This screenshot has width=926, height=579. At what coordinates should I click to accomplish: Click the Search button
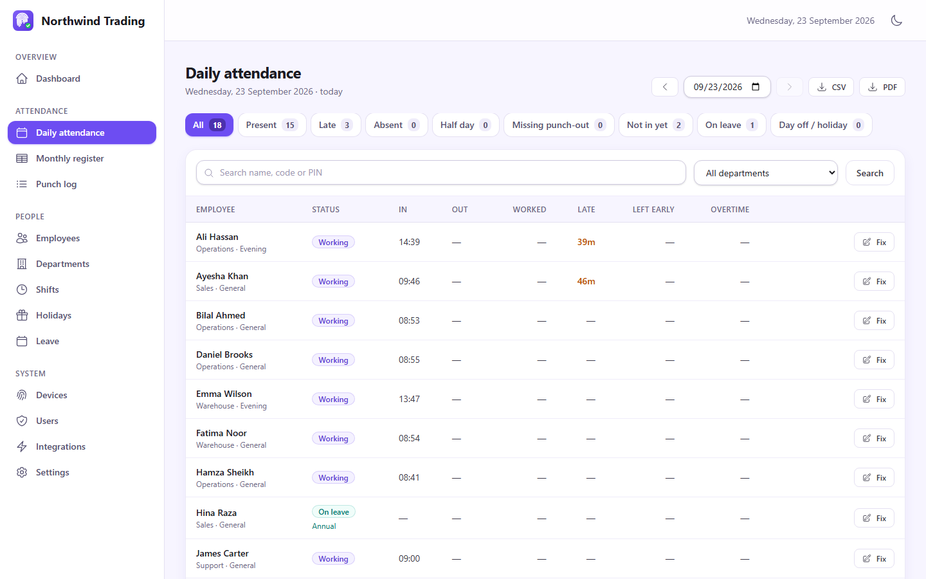[869, 173]
